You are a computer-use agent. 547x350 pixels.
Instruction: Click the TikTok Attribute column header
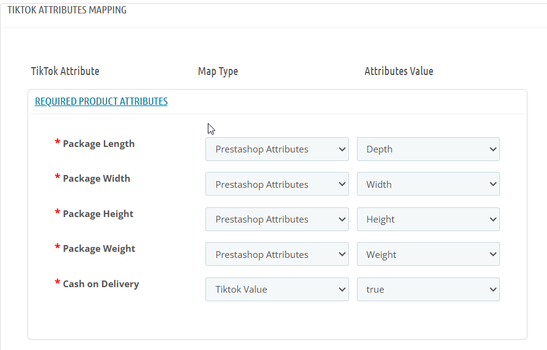click(65, 71)
